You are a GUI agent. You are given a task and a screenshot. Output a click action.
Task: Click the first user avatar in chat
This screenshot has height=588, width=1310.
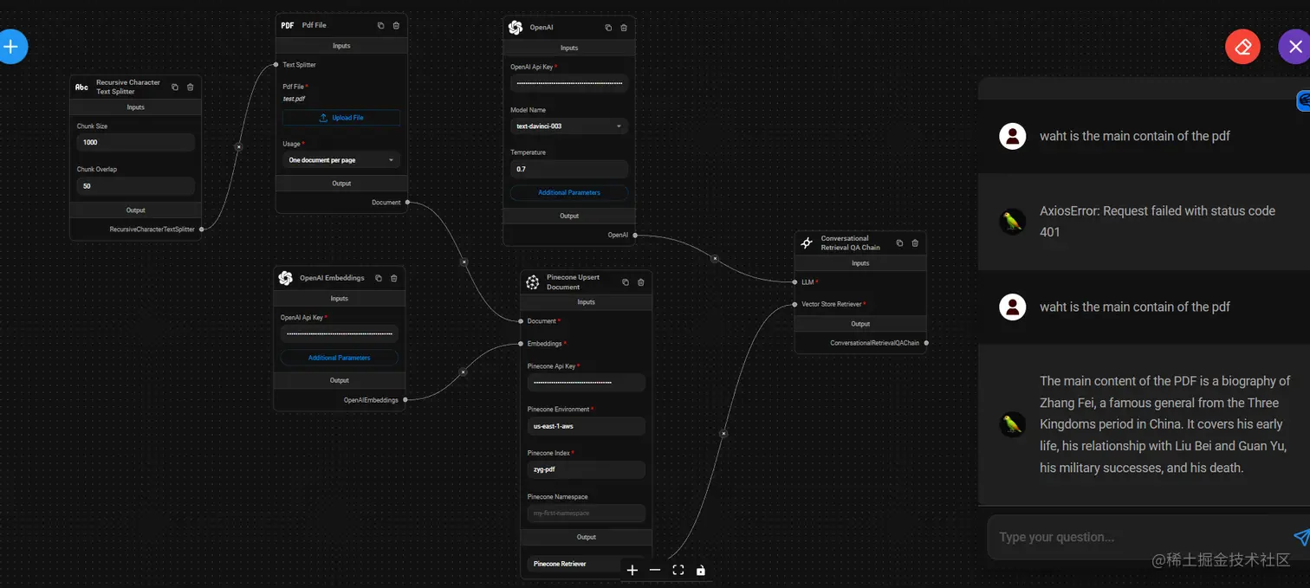[1013, 136]
